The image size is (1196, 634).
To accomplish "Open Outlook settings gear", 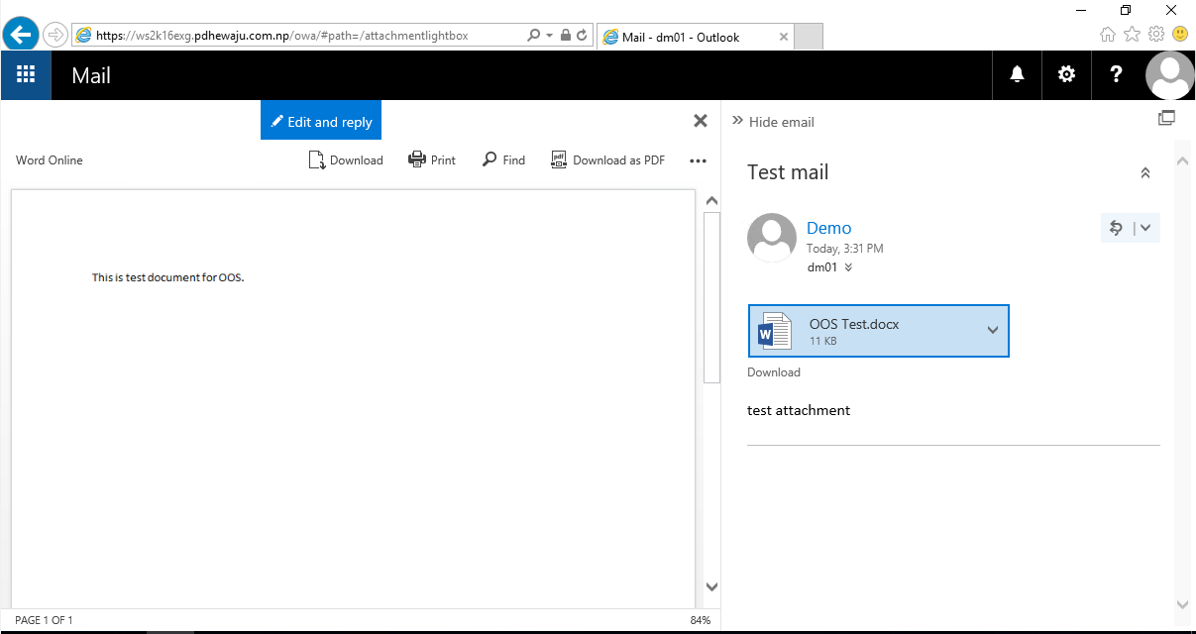I will coord(1066,75).
